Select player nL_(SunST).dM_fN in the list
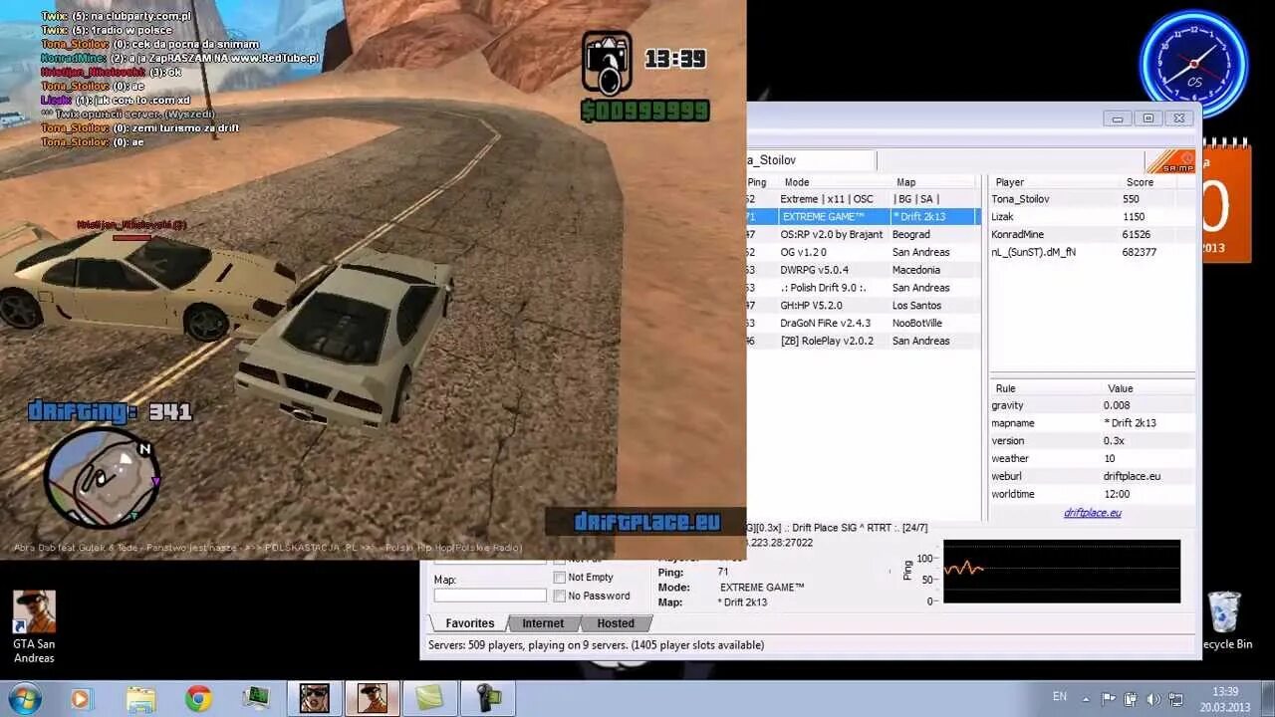Image resolution: width=1275 pixels, height=717 pixels. 1092,252
